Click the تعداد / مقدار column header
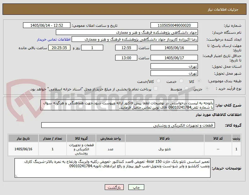Screen dimensions: 249x195 [x=53, y=138]
